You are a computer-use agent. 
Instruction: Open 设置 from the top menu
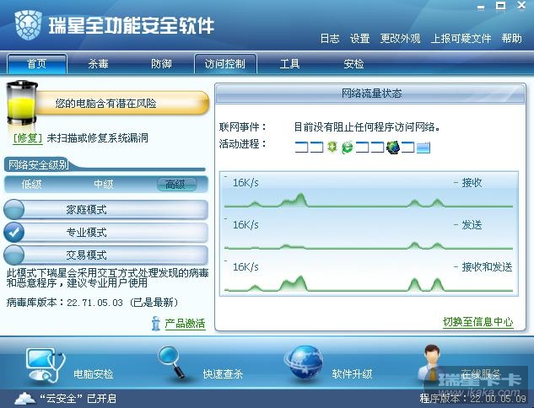pyautogui.click(x=359, y=39)
